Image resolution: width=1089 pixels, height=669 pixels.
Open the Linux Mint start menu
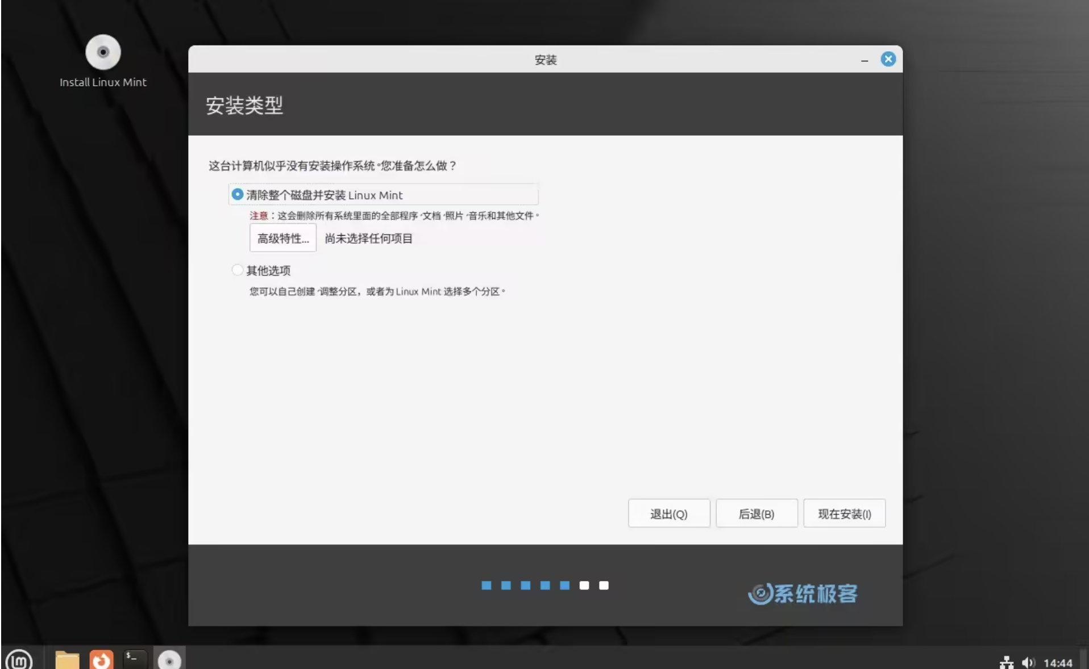click(19, 660)
